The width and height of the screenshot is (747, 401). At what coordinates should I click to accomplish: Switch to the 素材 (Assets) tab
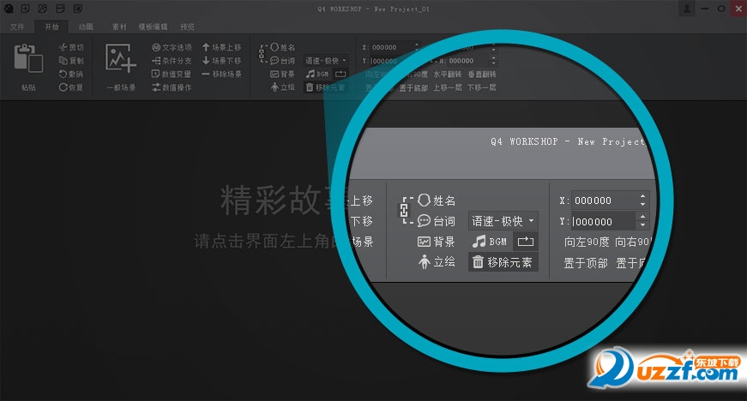coord(119,27)
